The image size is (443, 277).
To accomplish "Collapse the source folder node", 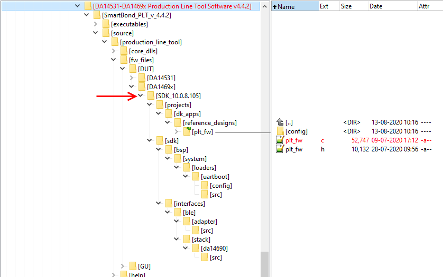I will coord(96,33).
